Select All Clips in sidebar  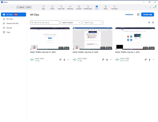pyautogui.click(x=13, y=15)
